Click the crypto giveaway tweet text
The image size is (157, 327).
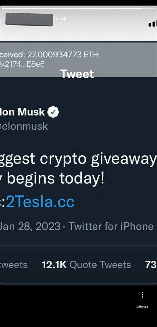78,160
